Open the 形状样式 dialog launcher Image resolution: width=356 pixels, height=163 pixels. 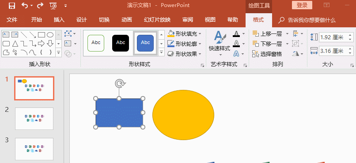pos(203,66)
